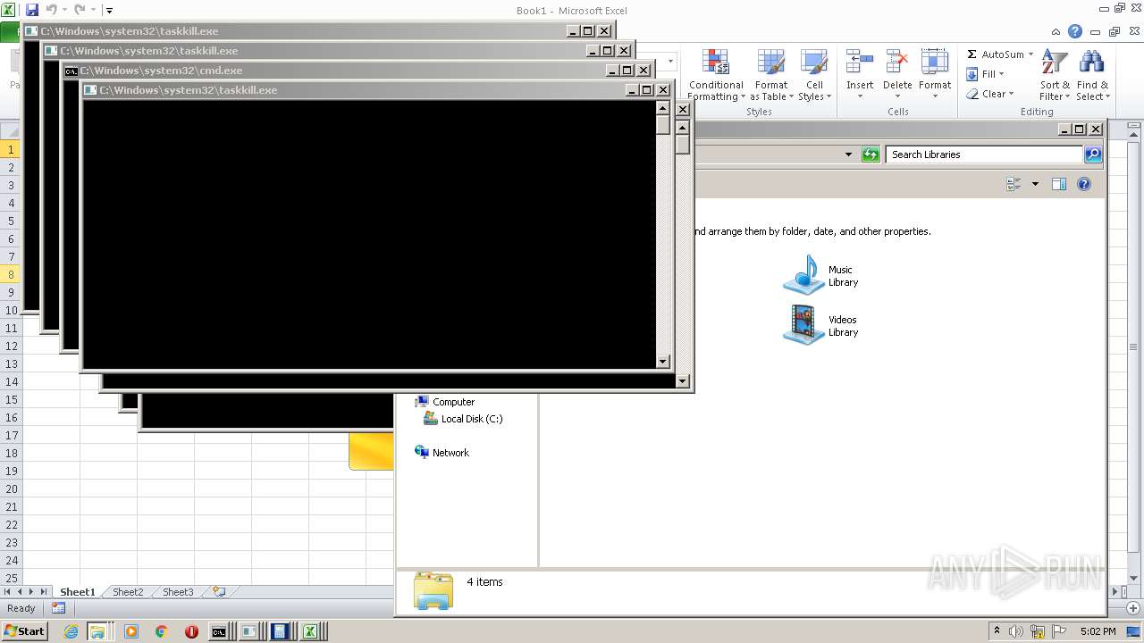This screenshot has height=643, width=1144.
Task: Click the Start button
Action: point(24,630)
